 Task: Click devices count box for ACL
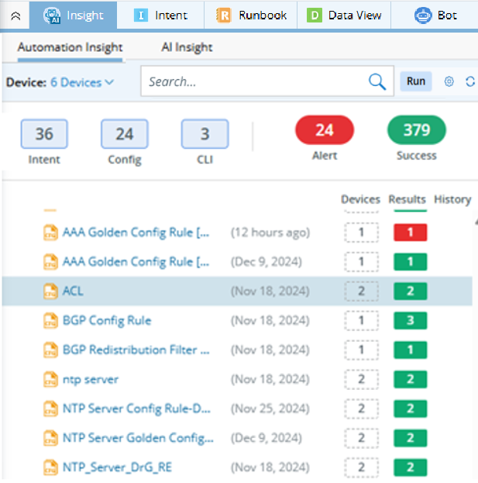point(361,291)
